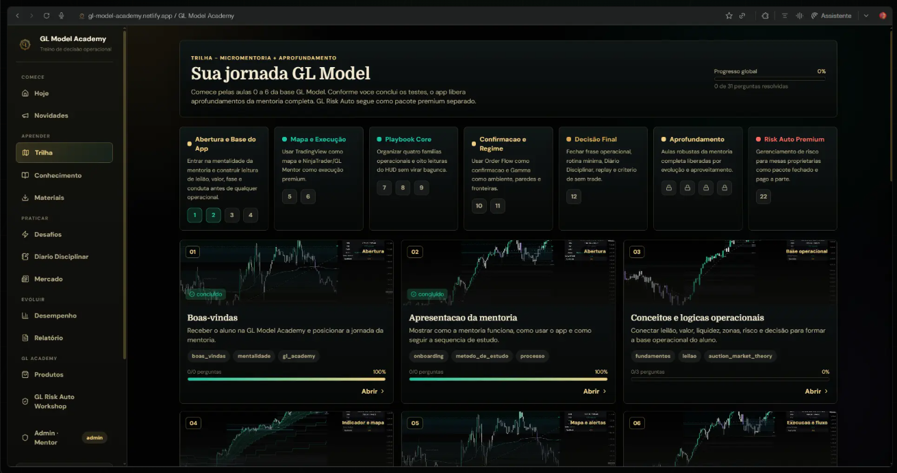Open GL Risk Auto Workshop
This screenshot has height=473, width=897.
(64, 402)
